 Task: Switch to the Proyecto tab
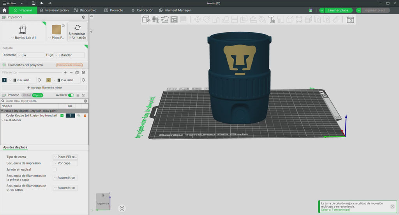pos(114,10)
